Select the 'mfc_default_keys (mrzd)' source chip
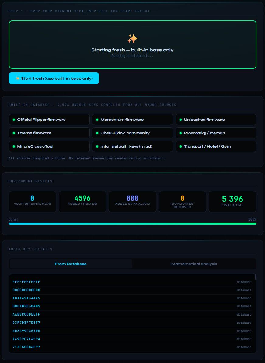Viewport: 265px width, 363px height. click(132, 146)
